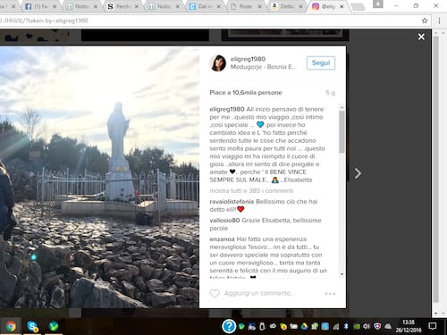Close the Instagram post overlay with X
The height and width of the screenshot is (335, 447).
421,37
